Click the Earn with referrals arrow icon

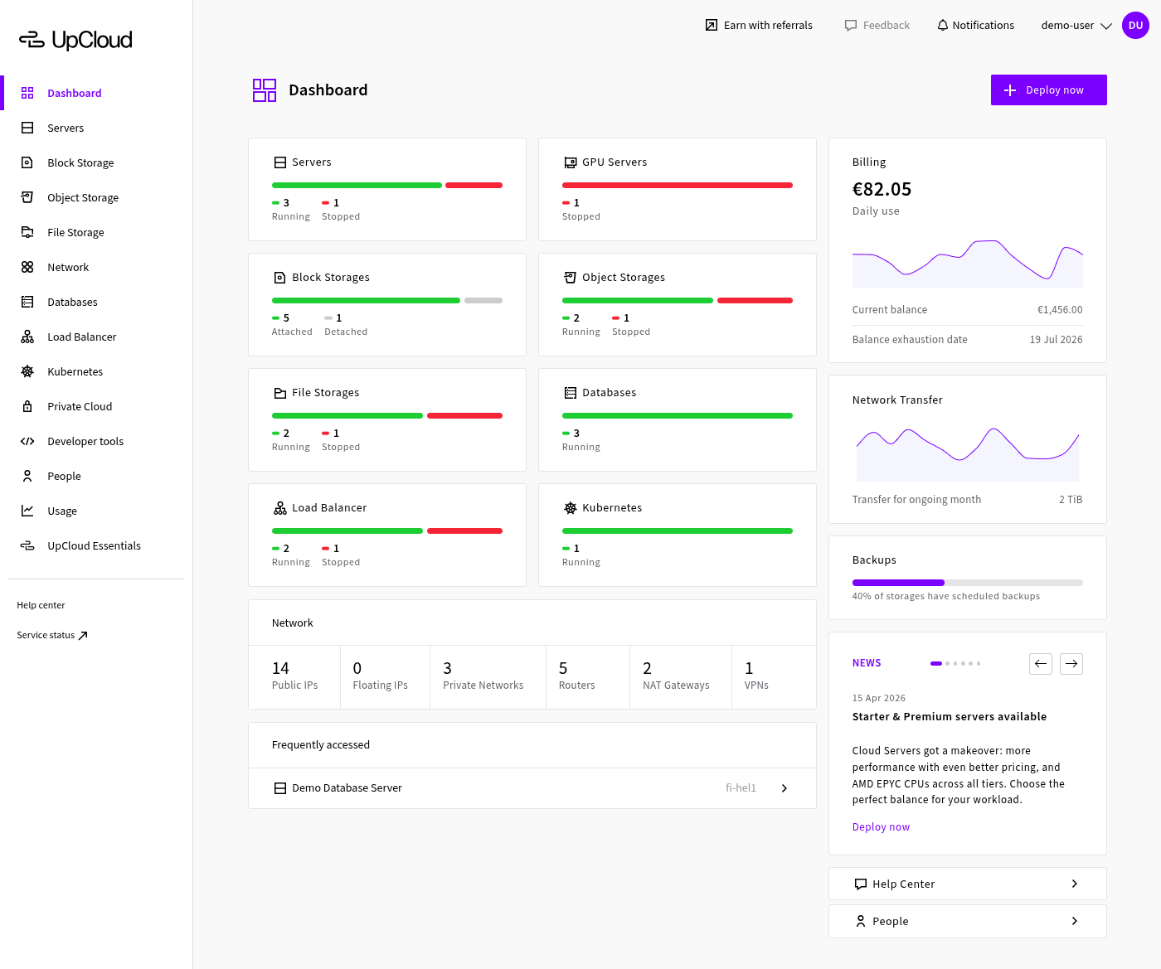click(712, 25)
